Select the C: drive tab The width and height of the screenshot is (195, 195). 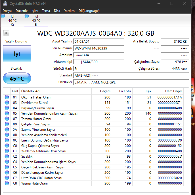pyautogui.click(x=12, y=20)
